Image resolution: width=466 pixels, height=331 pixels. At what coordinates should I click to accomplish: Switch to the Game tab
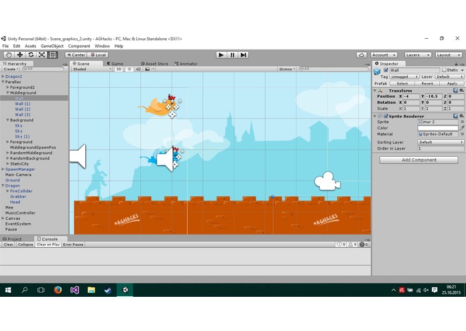click(115, 64)
